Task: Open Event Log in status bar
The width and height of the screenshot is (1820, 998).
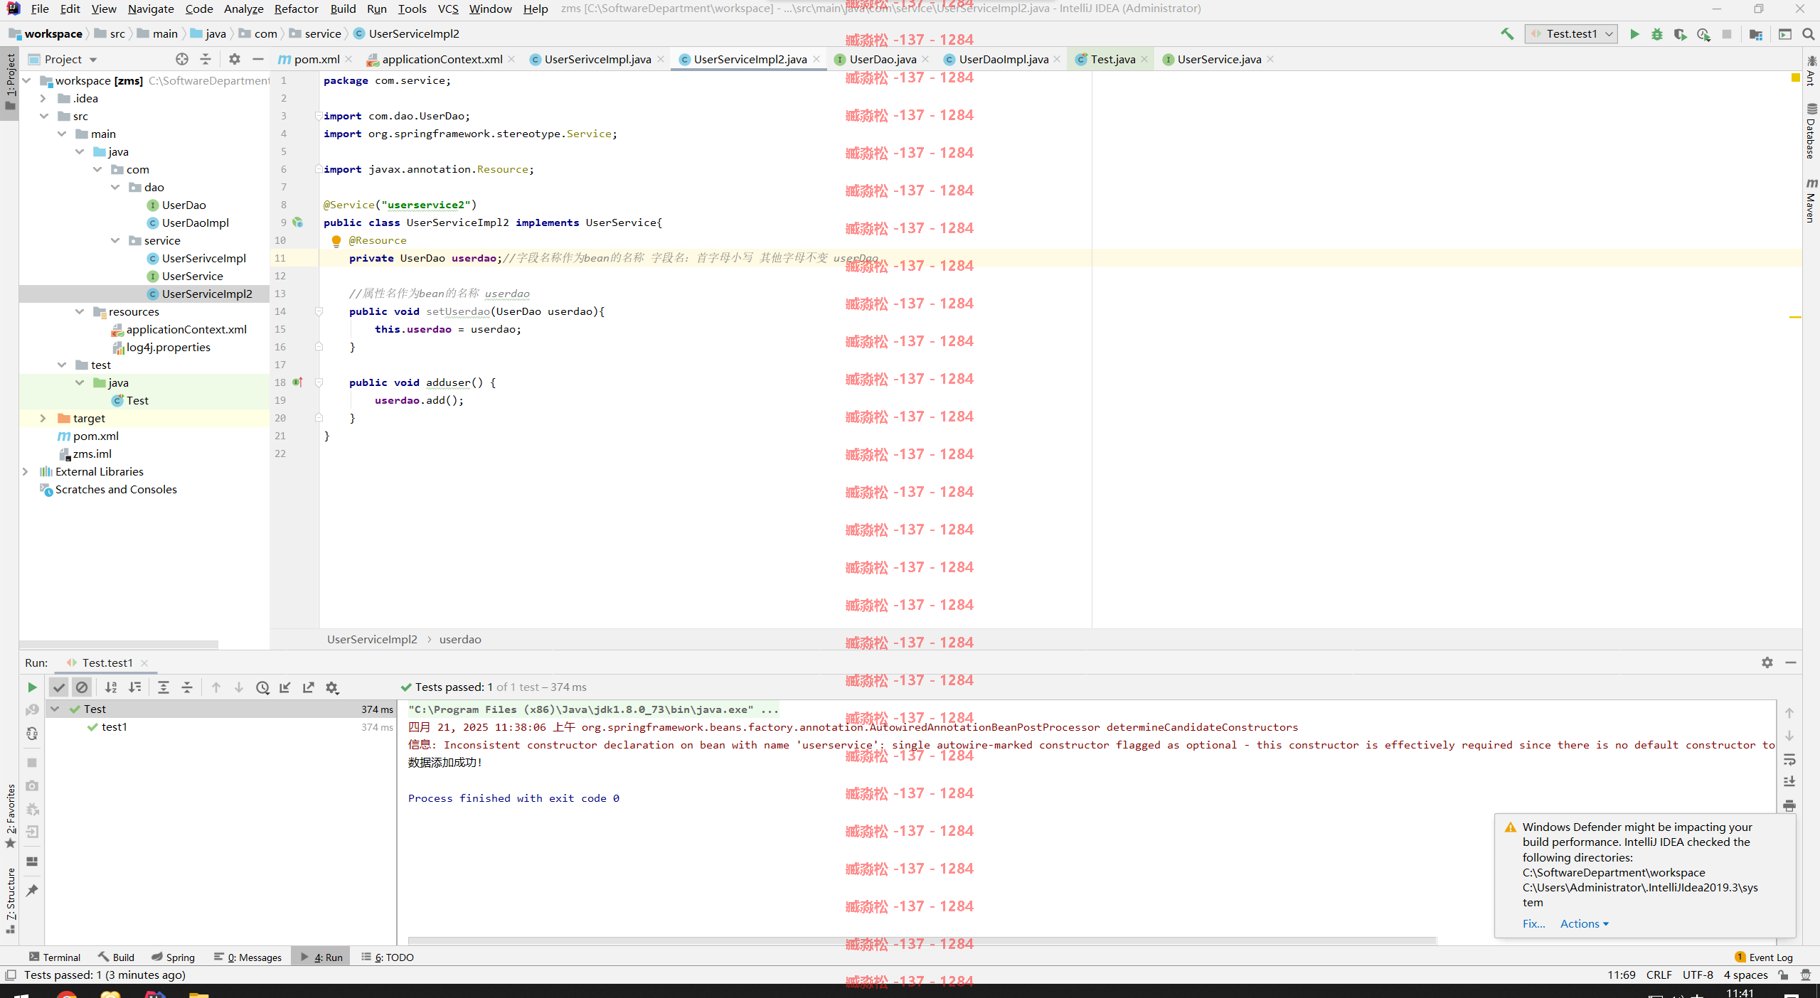Action: tap(1764, 957)
